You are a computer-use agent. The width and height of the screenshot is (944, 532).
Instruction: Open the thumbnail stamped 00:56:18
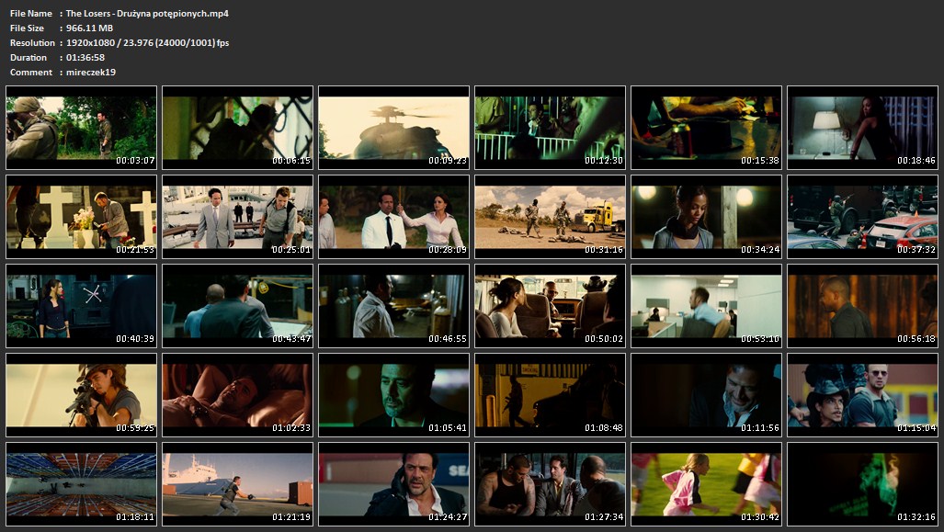click(x=862, y=306)
